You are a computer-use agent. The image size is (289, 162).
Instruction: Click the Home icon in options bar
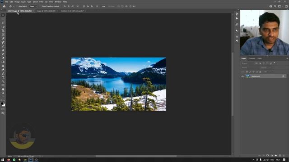click(x=4, y=6)
